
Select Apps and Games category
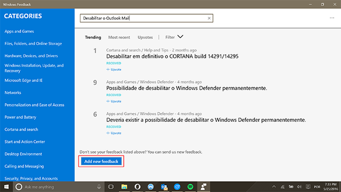19,31
